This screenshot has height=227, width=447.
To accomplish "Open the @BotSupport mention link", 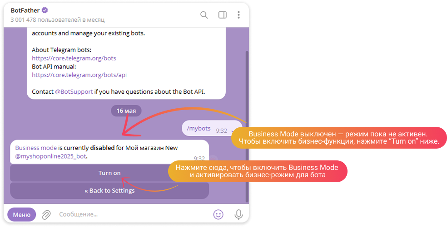I will [x=74, y=92].
